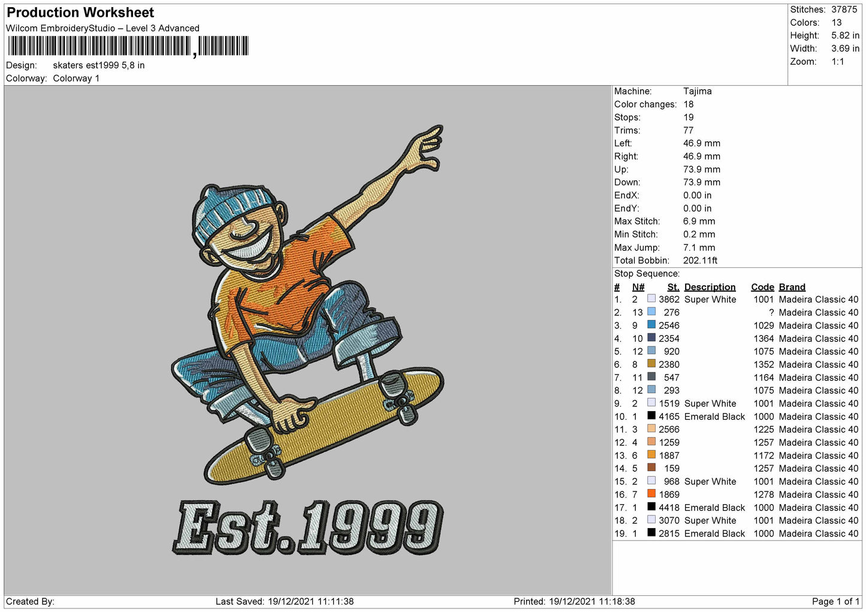Click the Stitches value '37875'
Viewport: 866px width, 612px height.
pyautogui.click(x=844, y=10)
